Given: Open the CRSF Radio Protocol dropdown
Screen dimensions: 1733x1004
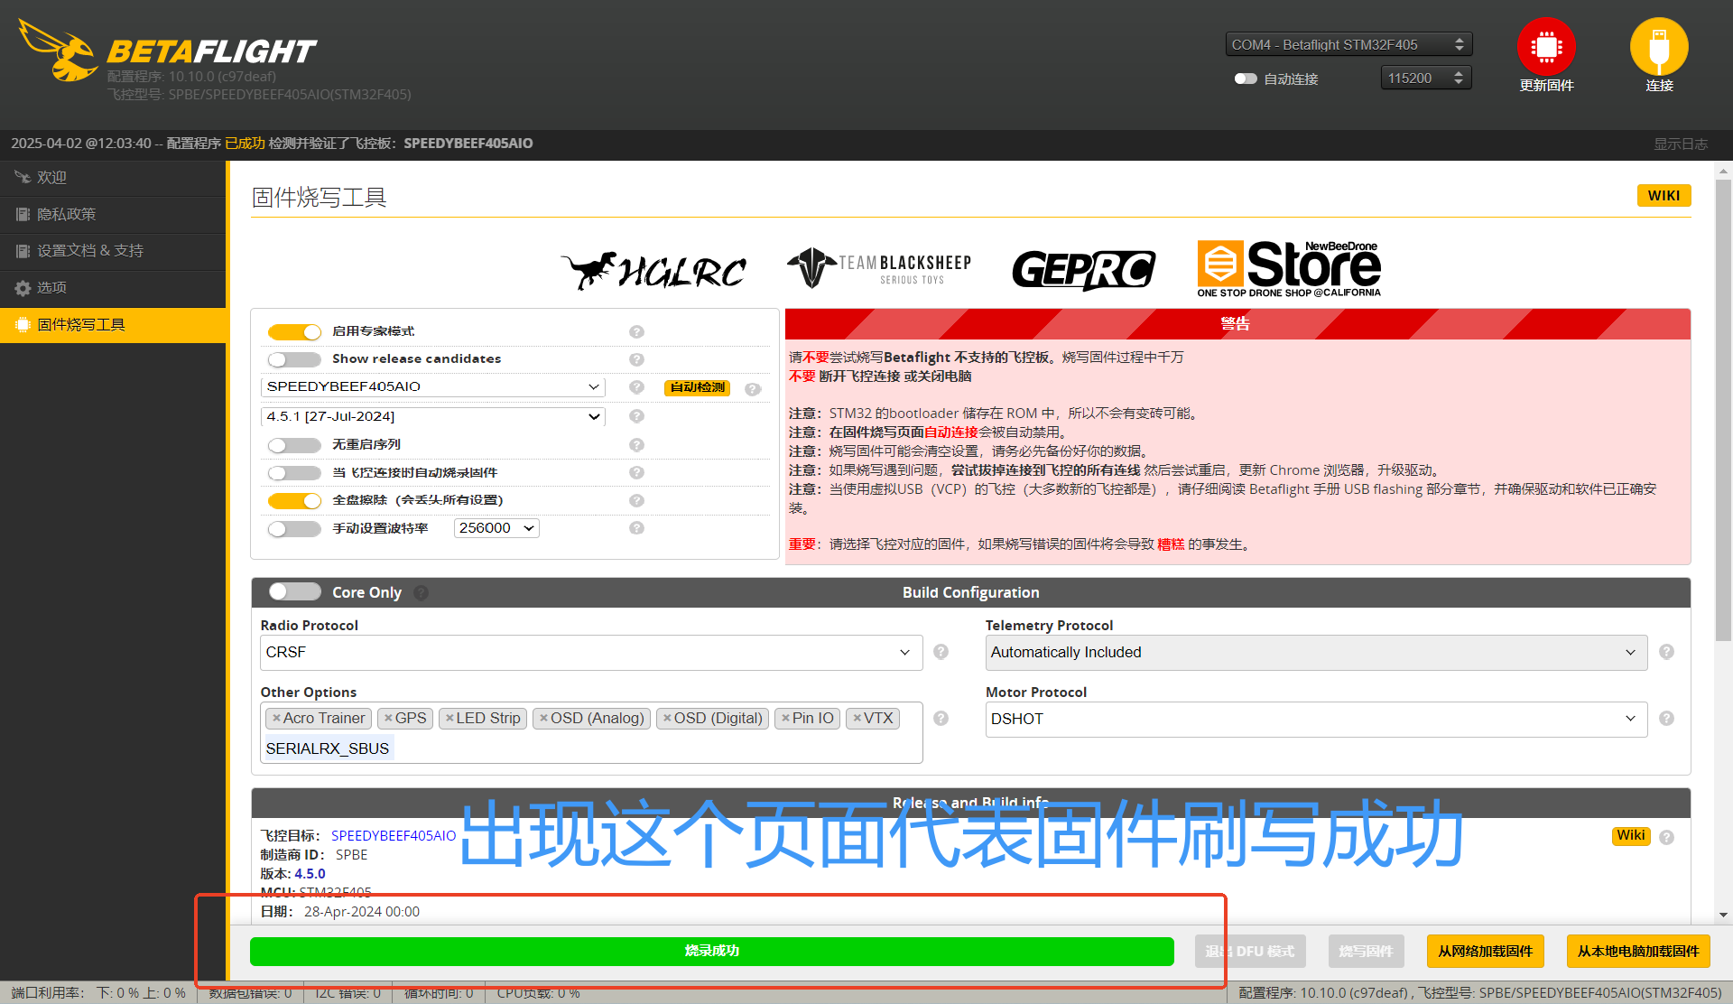Looking at the screenshot, I should [x=591, y=652].
